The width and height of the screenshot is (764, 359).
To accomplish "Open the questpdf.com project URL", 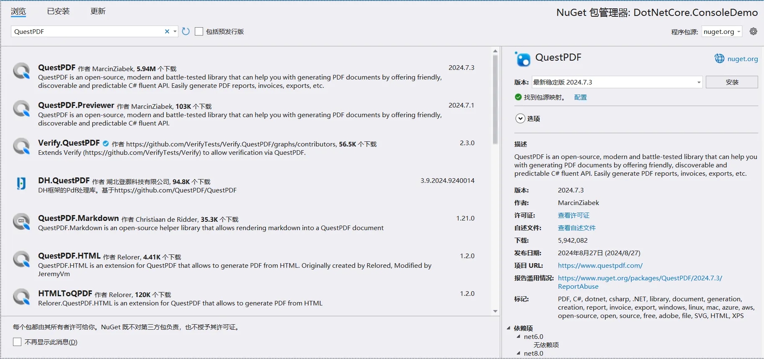I will [x=600, y=265].
